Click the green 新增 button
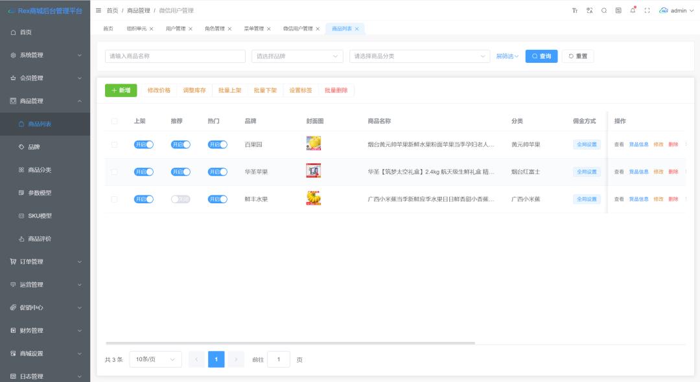 121,90
